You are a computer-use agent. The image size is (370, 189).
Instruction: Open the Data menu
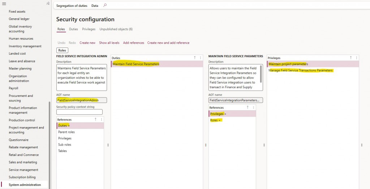pos(95,6)
